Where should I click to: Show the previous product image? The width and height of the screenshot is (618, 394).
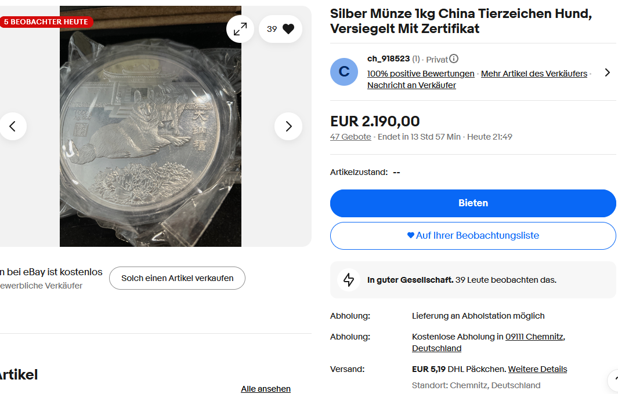pyautogui.click(x=13, y=126)
